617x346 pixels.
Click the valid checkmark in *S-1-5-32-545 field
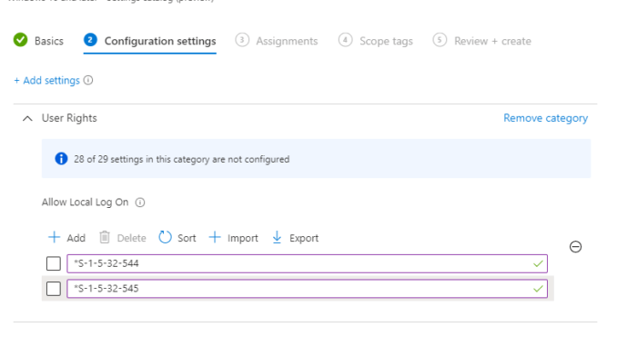tap(538, 289)
